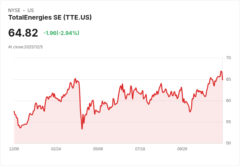This screenshot has width=240, height=166.
Task: Click the 02/24 date axis label
Action: pyautogui.click(x=56, y=149)
